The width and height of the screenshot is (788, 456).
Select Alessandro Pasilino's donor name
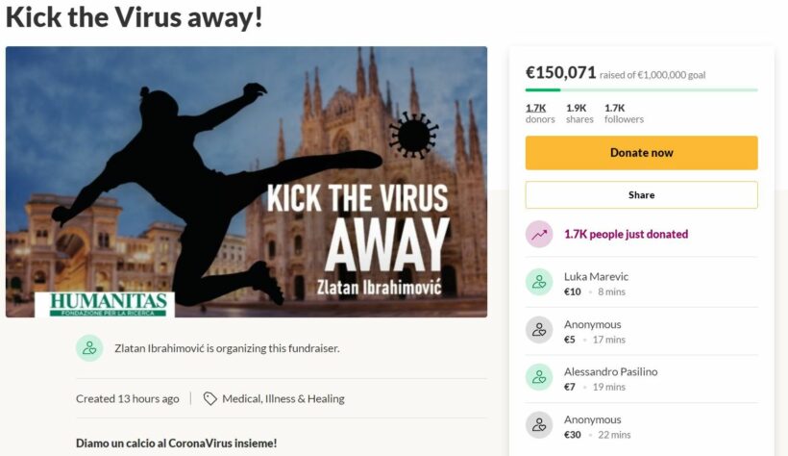[x=610, y=371]
